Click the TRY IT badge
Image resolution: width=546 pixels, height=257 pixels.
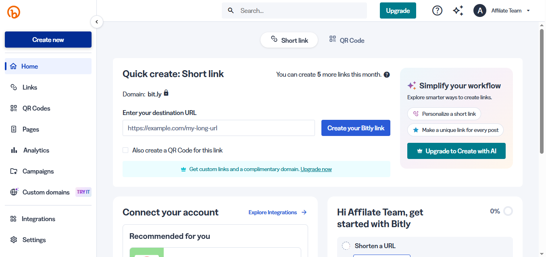83,192
